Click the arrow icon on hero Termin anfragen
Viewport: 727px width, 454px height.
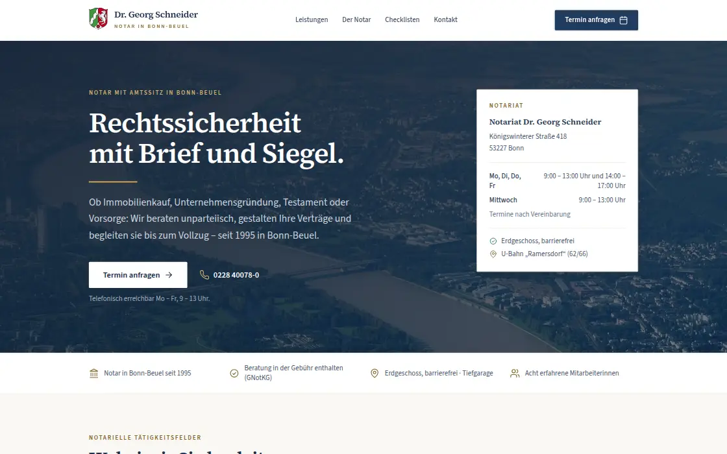coord(169,275)
